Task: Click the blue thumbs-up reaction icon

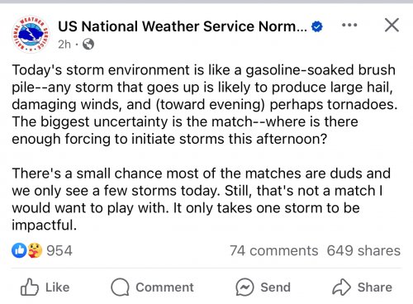Action: click(x=19, y=250)
